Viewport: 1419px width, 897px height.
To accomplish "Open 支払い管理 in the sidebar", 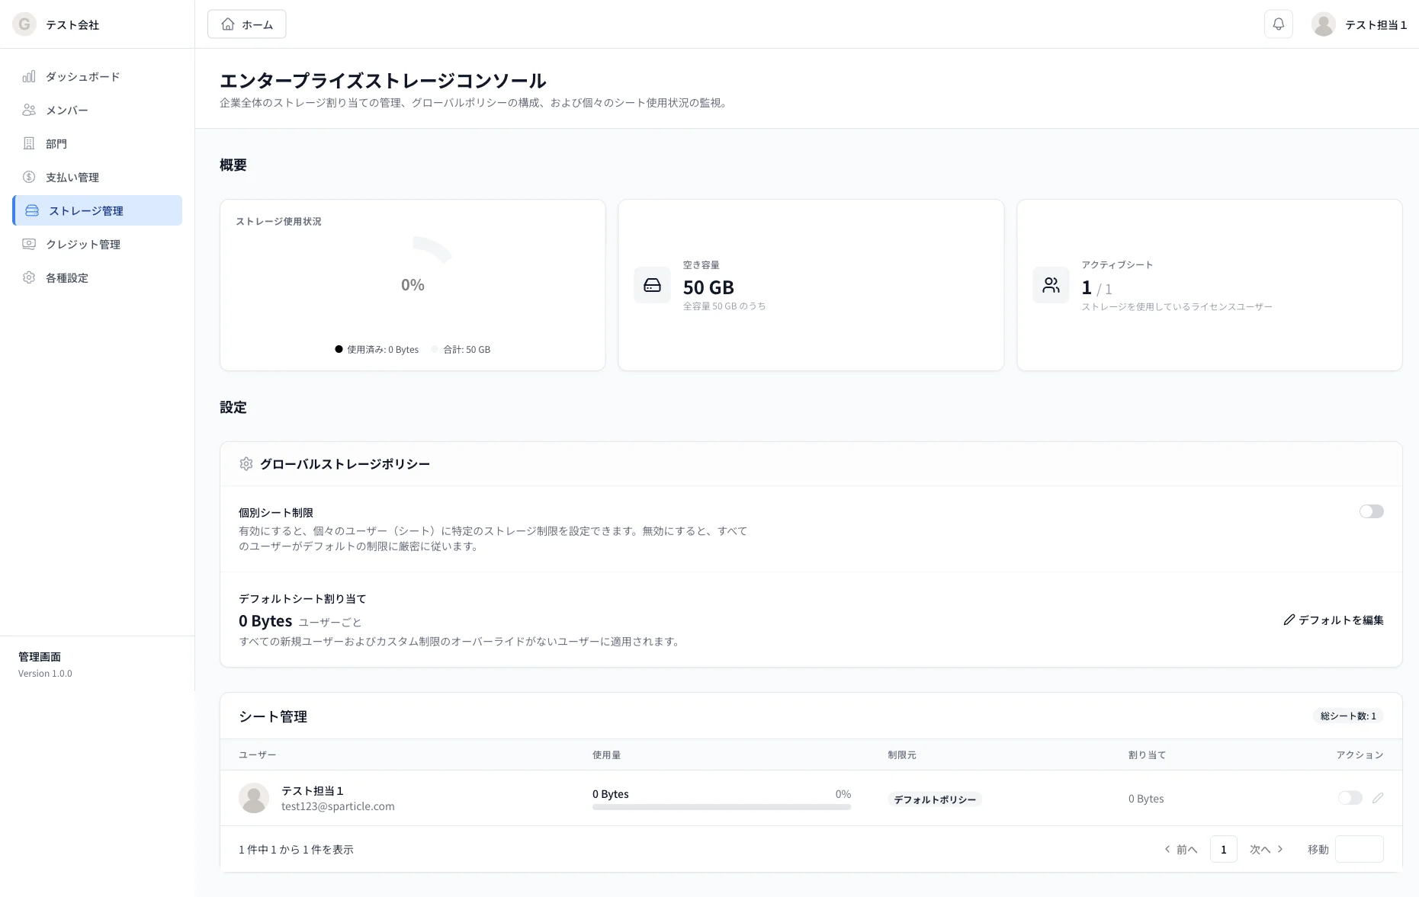I will 98,177.
